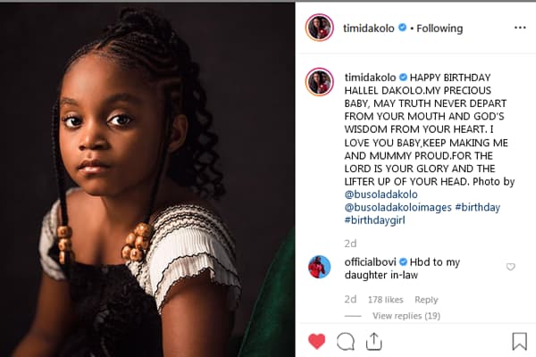
Task: Open the #birthdaygirl hashtag
Action: coord(373,220)
